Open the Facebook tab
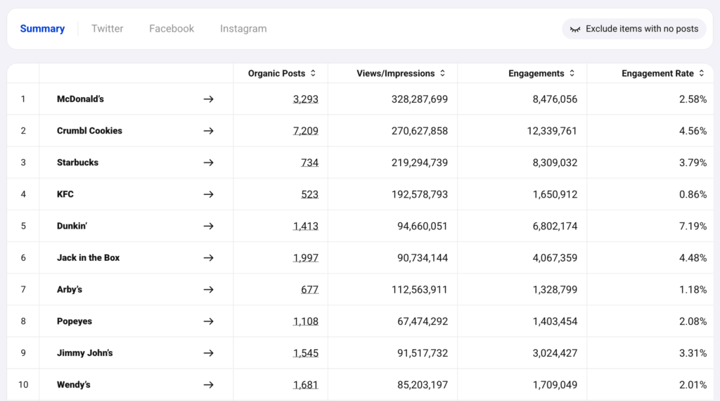The image size is (720, 401). (x=172, y=29)
